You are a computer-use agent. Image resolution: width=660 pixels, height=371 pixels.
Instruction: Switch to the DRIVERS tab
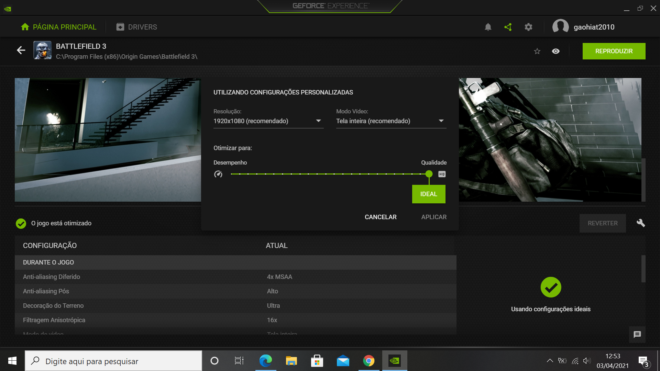137,27
